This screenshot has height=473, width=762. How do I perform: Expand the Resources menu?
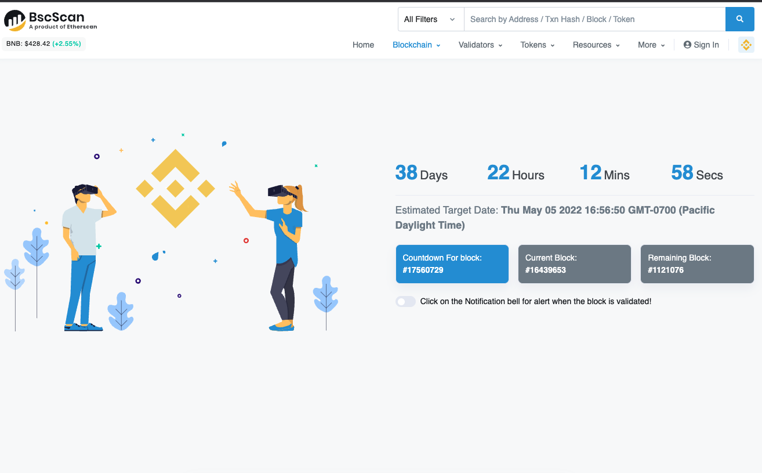tap(596, 45)
